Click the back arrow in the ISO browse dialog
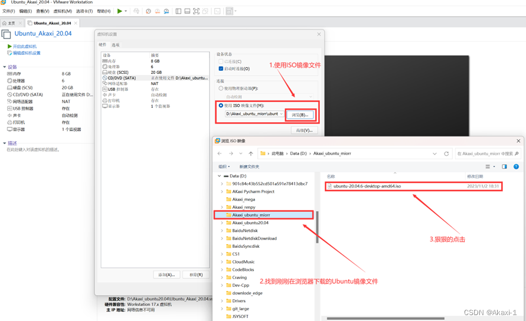 click(220, 153)
